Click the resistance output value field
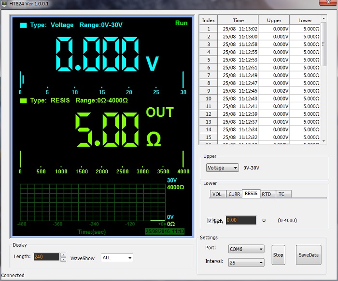 click(241, 220)
